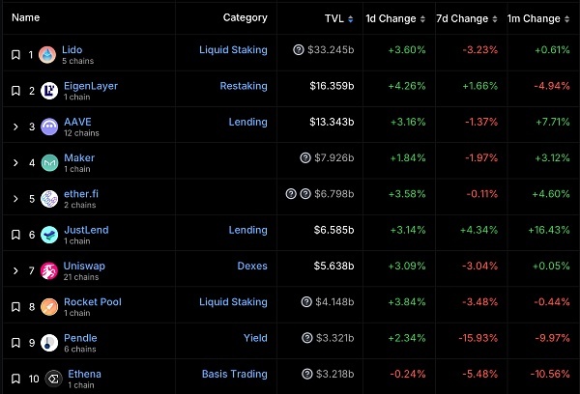The image size is (580, 394).
Task: Click the Uniswap unicorn logo icon
Action: tap(49, 270)
